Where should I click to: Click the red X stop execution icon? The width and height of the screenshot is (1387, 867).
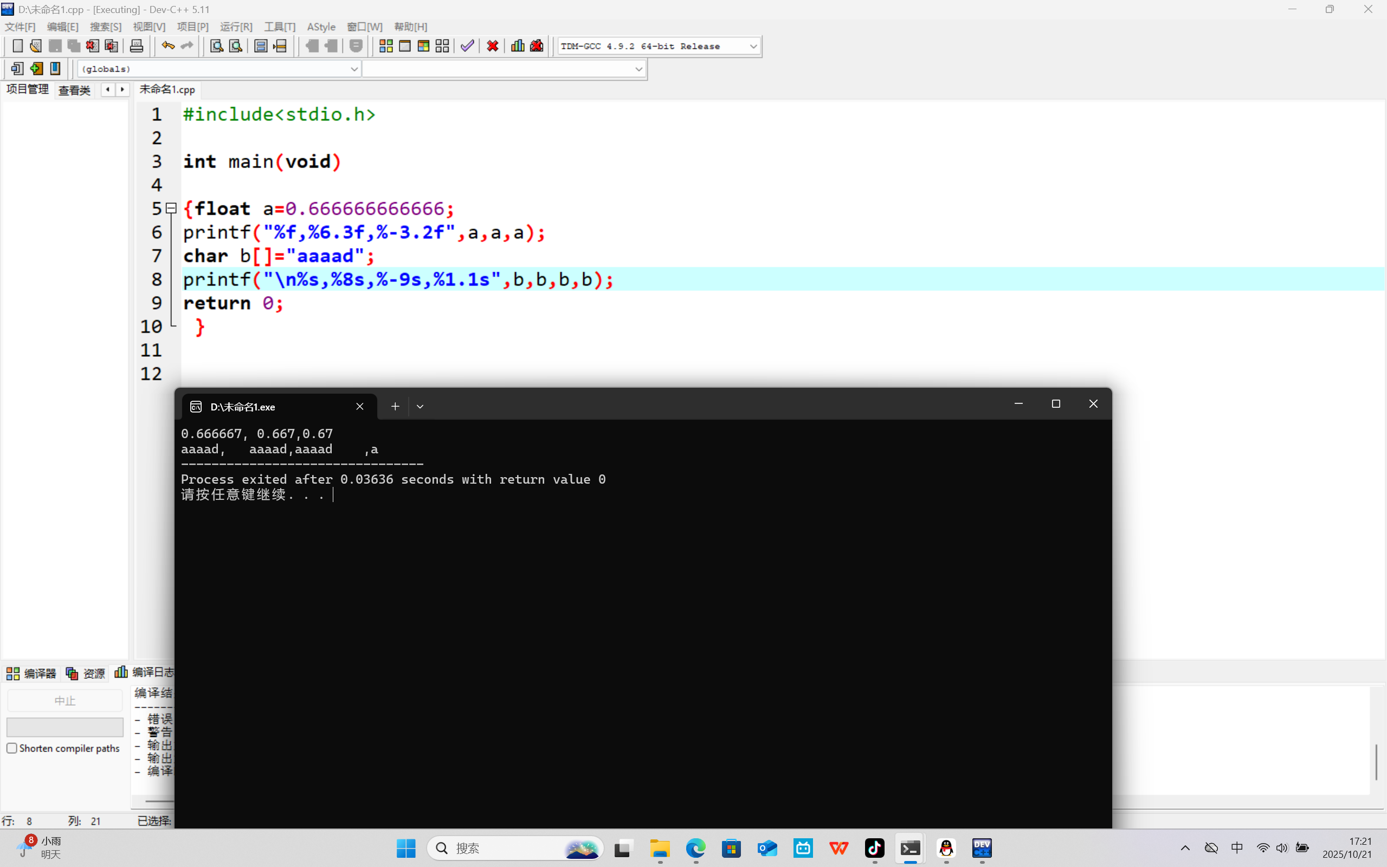point(492,46)
